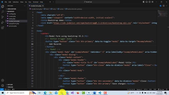Viewport: 169px width, 95px height.
Task: Toggle Primary Side Bar visibility
Action: pos(144,2)
